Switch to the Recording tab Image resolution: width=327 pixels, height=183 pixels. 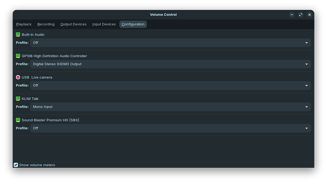[46, 24]
